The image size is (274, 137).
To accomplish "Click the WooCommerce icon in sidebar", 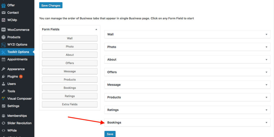I will point(3,30).
